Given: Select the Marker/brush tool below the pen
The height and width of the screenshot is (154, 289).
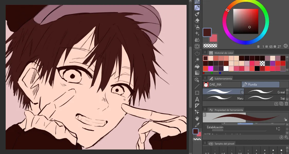Looking at the screenshot, I should click(x=197, y=14).
